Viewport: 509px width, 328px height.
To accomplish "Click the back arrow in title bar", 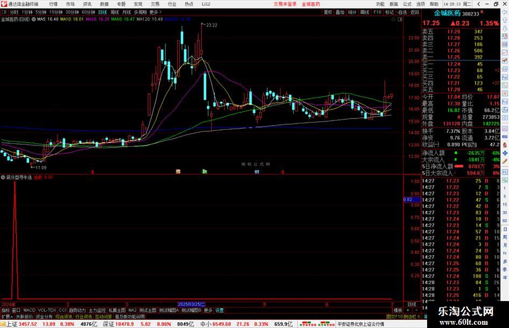I will (x=479, y=4).
